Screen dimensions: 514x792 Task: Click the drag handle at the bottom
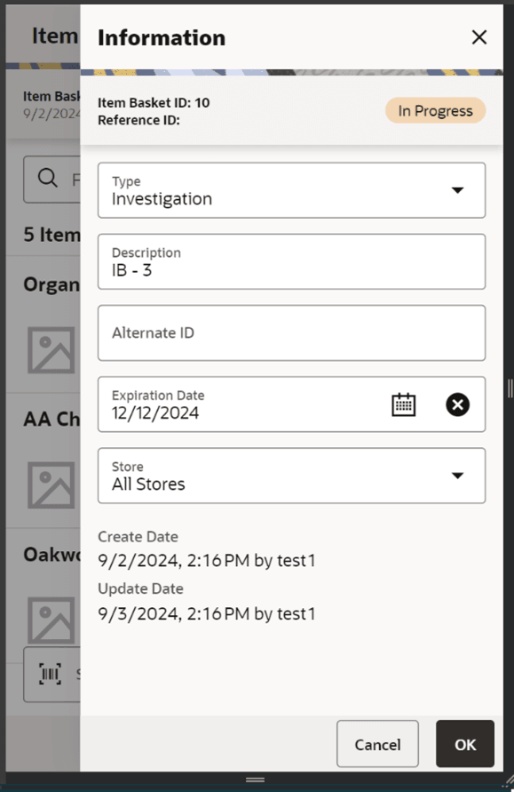pyautogui.click(x=255, y=778)
